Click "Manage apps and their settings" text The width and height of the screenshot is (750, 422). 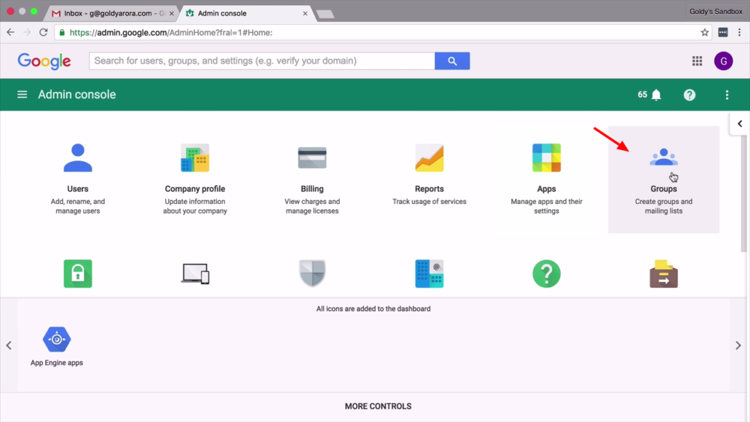546,206
